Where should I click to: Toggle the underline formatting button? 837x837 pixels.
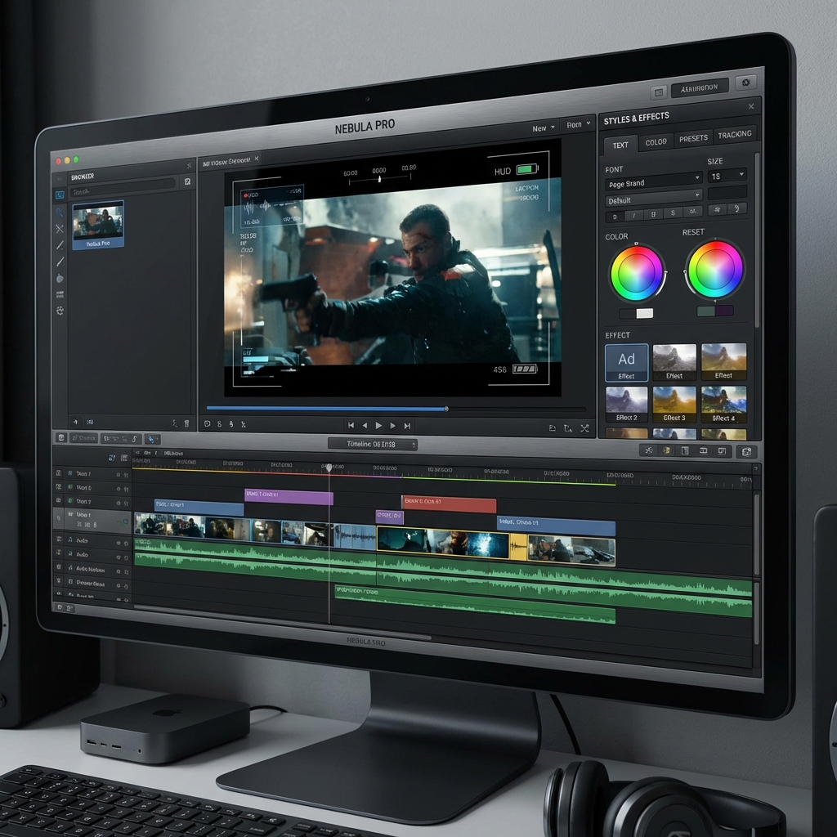tap(653, 214)
